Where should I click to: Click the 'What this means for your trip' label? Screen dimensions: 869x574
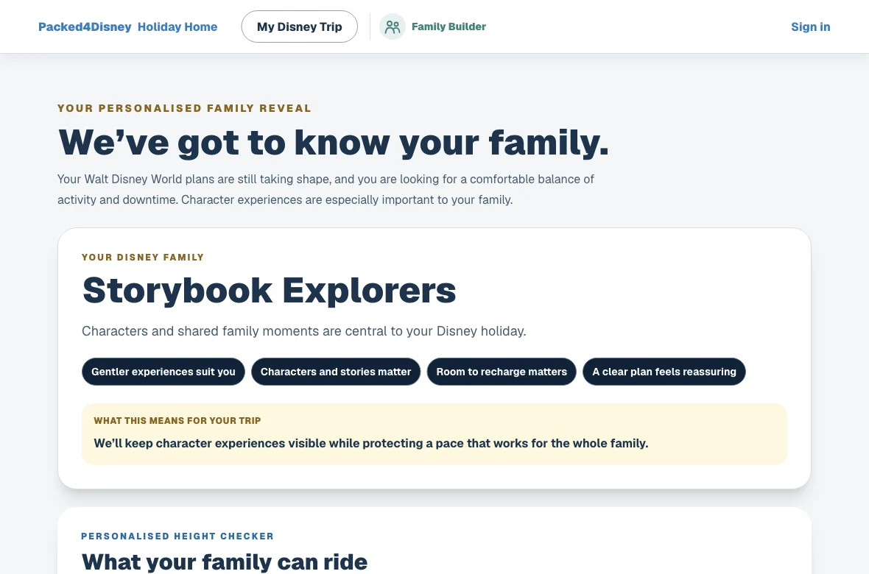click(177, 420)
